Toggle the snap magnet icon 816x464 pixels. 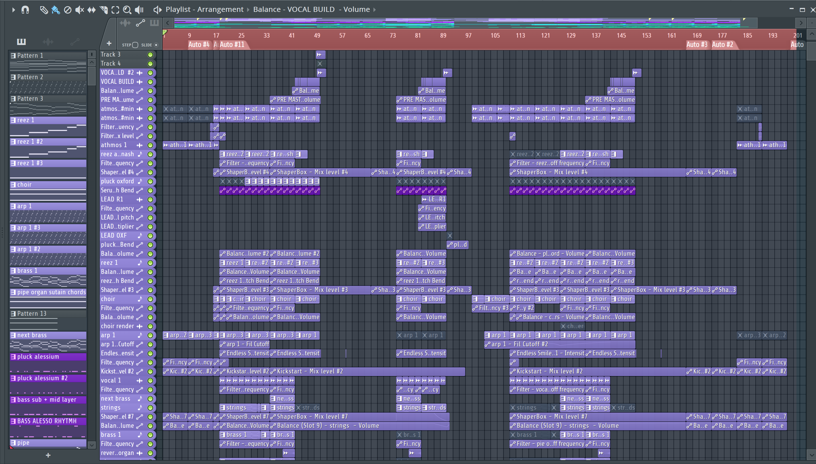25,10
